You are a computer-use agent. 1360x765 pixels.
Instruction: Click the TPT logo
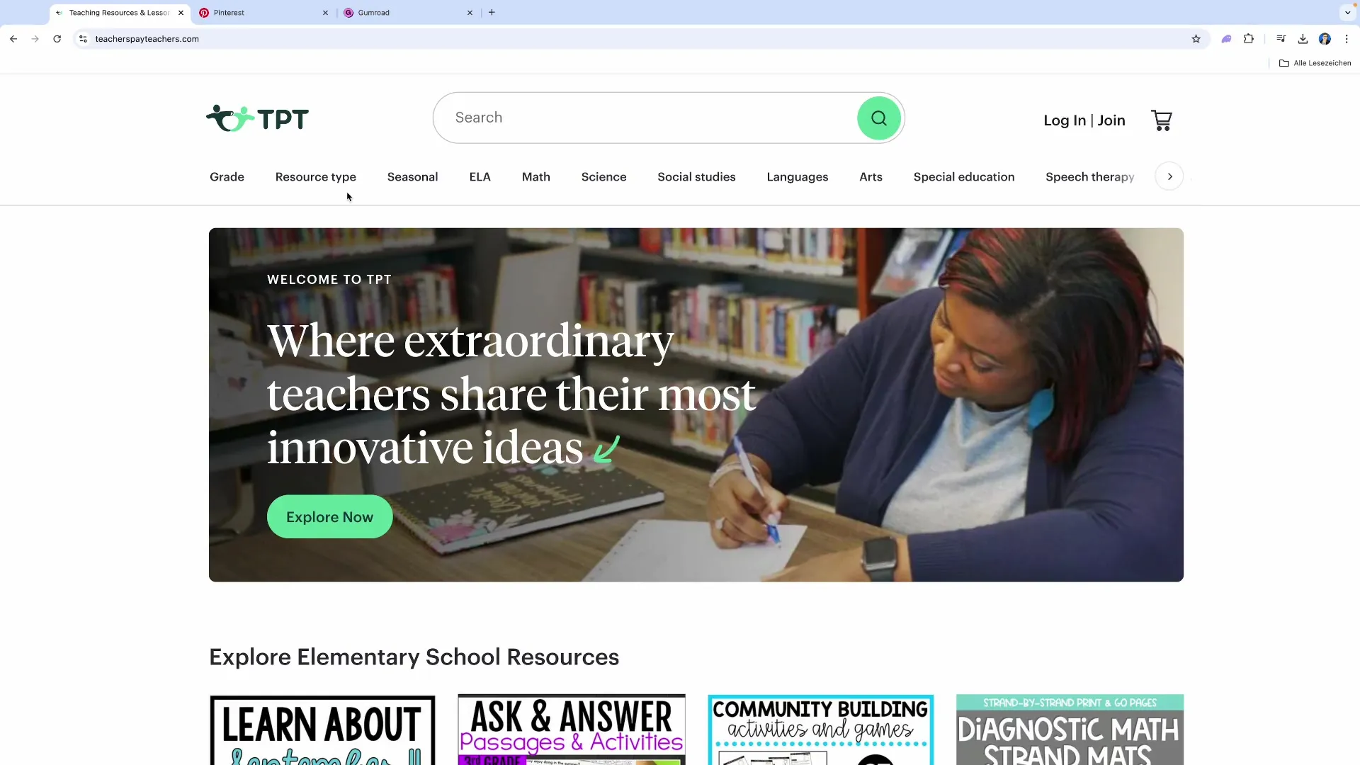click(258, 118)
